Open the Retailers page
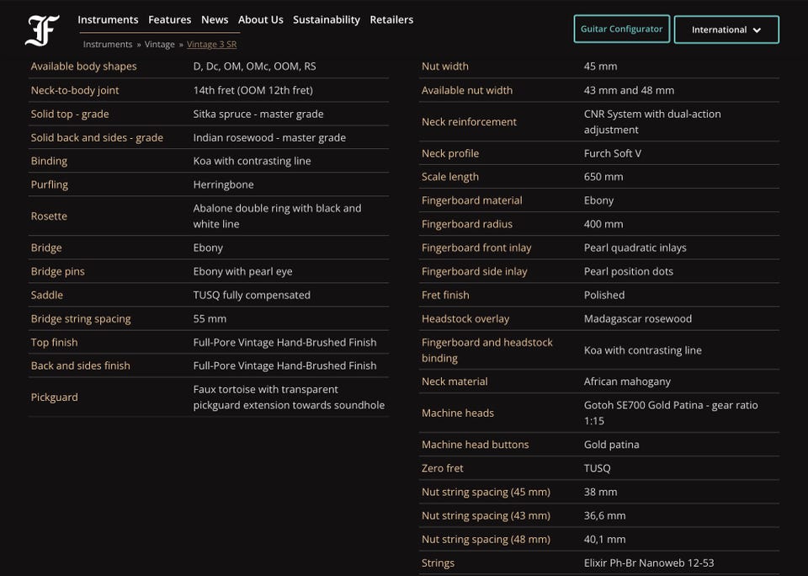 [391, 19]
